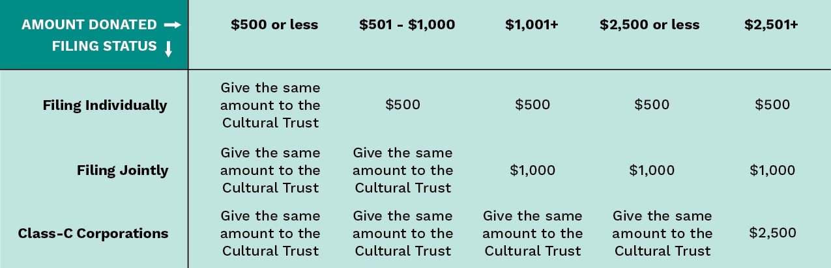This screenshot has width=831, height=268.
Task: Click the down arrow beside FILING STATUS
Action: coord(168,49)
